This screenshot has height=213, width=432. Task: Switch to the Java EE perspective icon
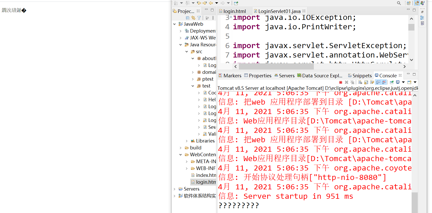[x=417, y=3]
